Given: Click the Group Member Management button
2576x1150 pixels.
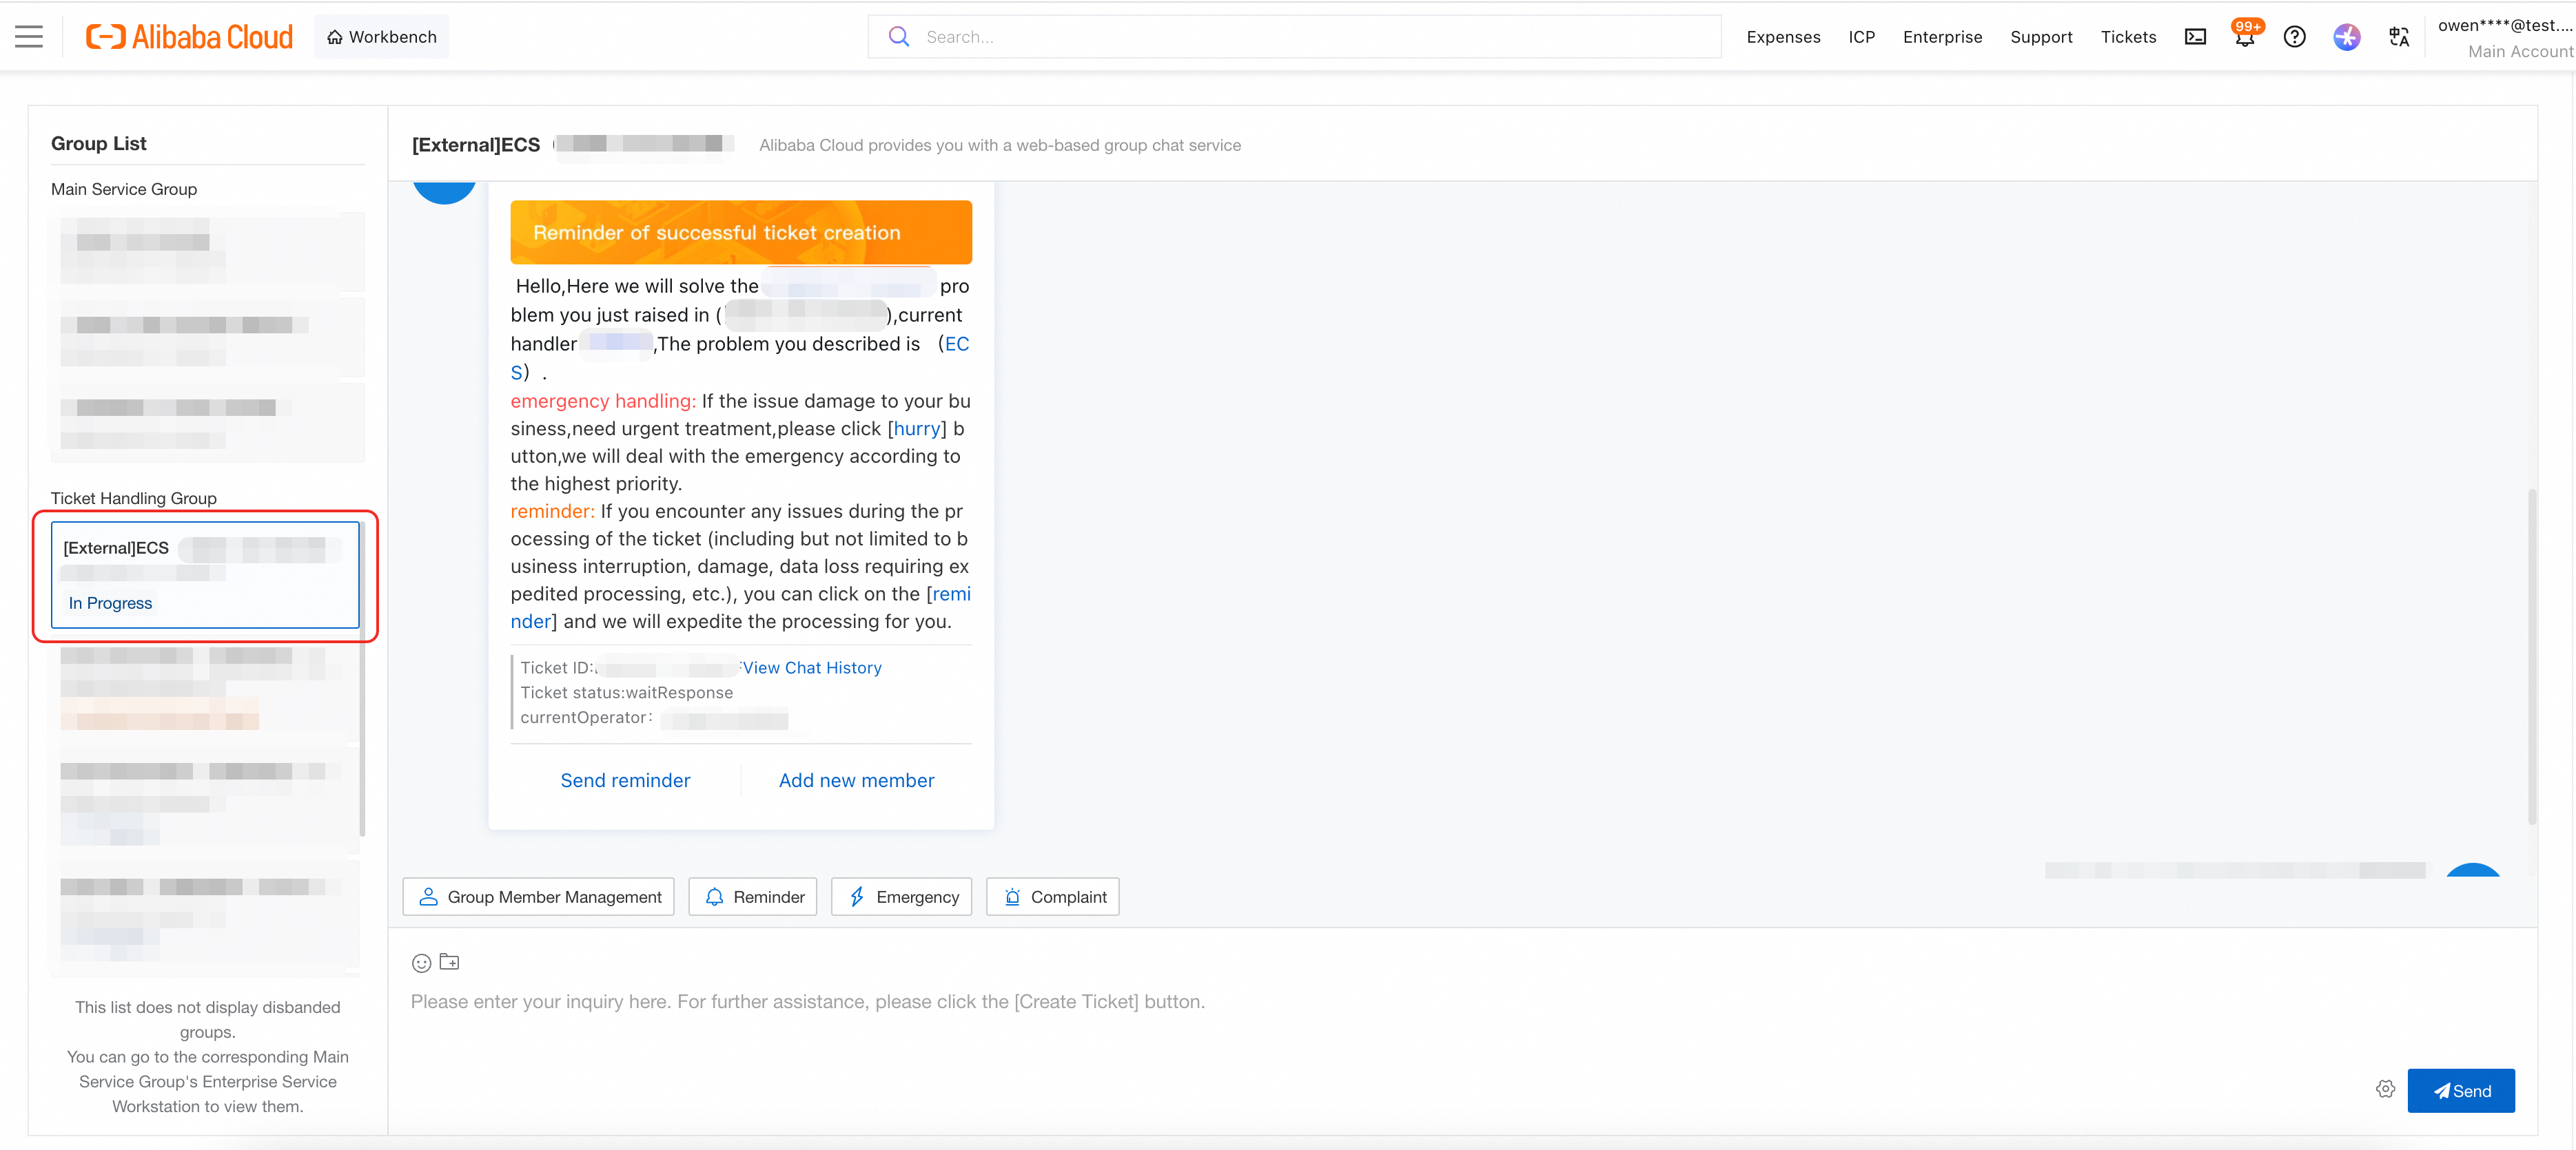Looking at the screenshot, I should tap(539, 896).
